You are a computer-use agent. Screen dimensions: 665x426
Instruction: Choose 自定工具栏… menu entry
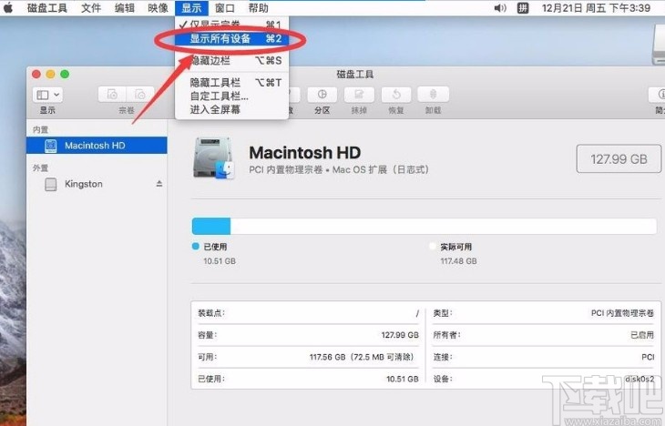(232, 96)
